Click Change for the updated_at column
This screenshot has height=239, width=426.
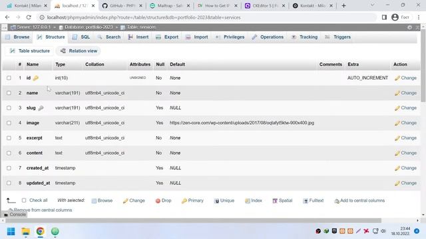click(x=405, y=183)
